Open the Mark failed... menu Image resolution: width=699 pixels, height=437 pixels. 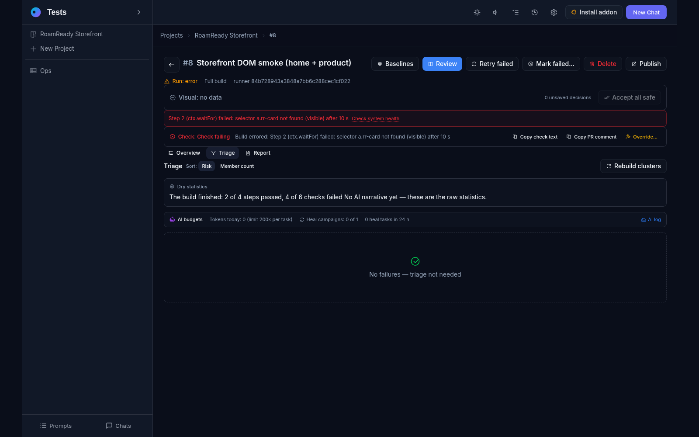(551, 64)
